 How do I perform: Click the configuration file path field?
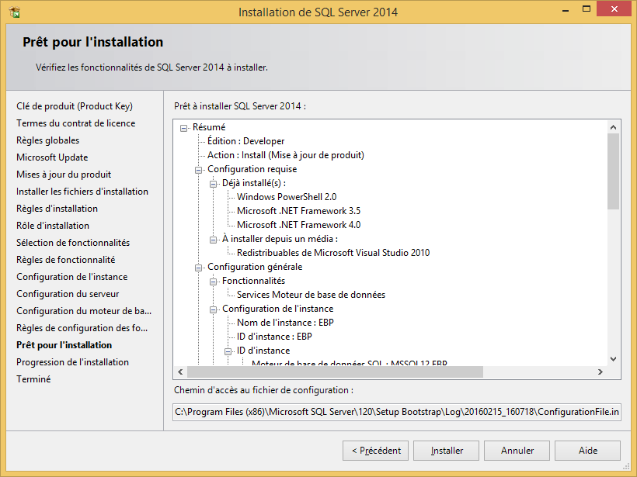point(397,412)
